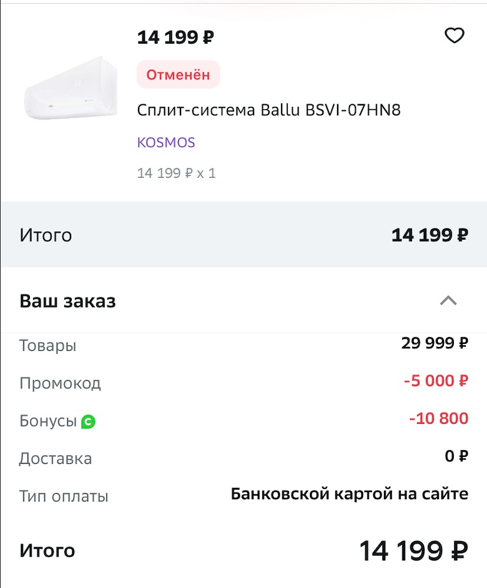Click the green bonus icon next to Бонусы
The width and height of the screenshot is (487, 588).
tap(88, 422)
